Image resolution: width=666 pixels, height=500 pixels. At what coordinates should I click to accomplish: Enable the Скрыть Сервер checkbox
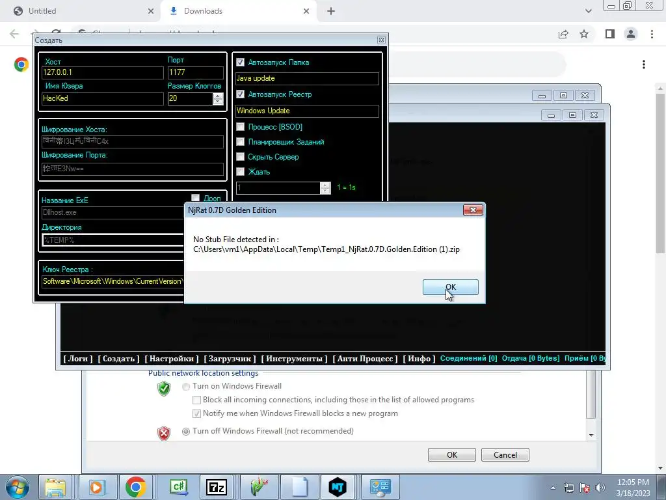coord(241,156)
